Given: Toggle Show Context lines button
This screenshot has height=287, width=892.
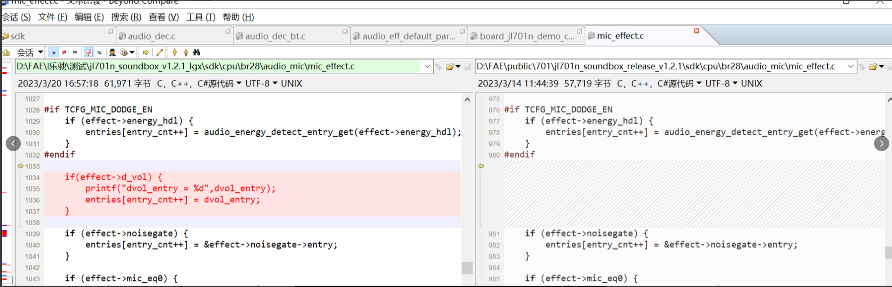Looking at the screenshot, I should [x=89, y=52].
